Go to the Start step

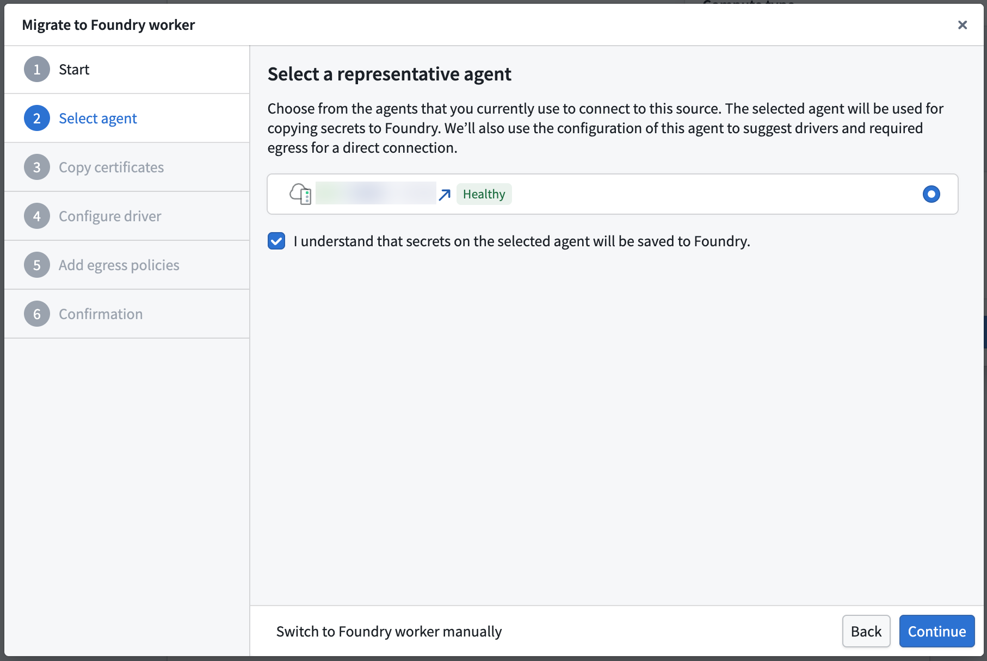127,70
